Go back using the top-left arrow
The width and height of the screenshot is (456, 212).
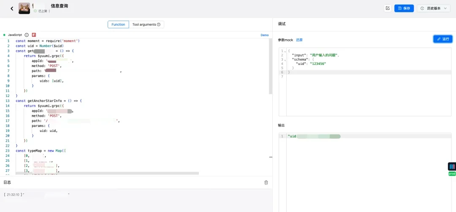coord(12,8)
